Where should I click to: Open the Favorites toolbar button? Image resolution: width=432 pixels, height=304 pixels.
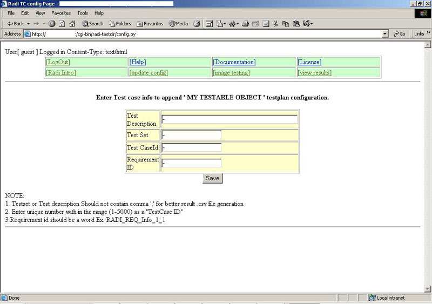click(x=150, y=24)
